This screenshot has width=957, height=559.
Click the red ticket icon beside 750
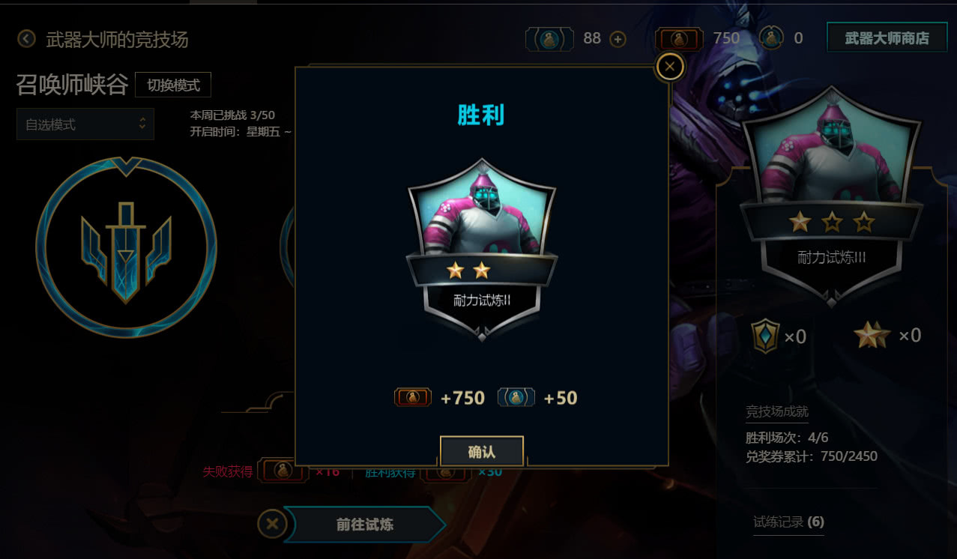click(x=679, y=39)
